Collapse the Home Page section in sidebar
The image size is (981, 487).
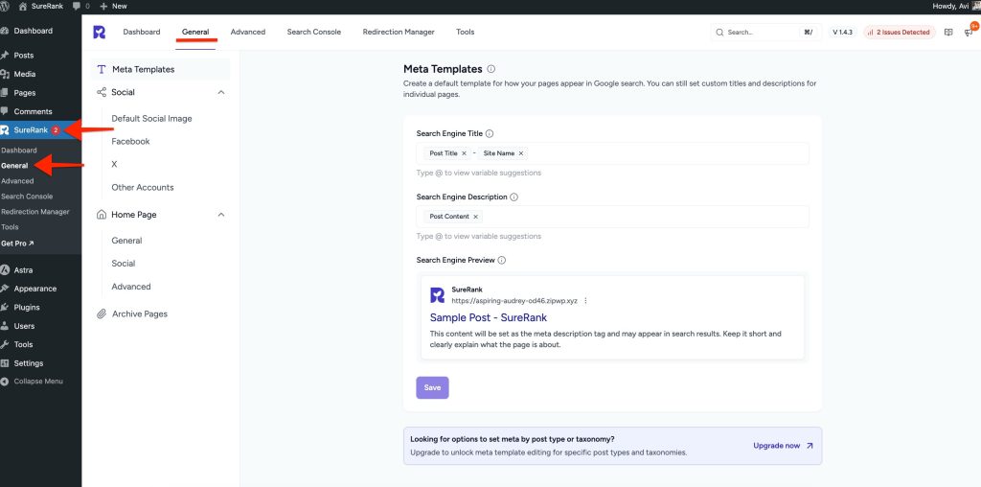pos(221,215)
